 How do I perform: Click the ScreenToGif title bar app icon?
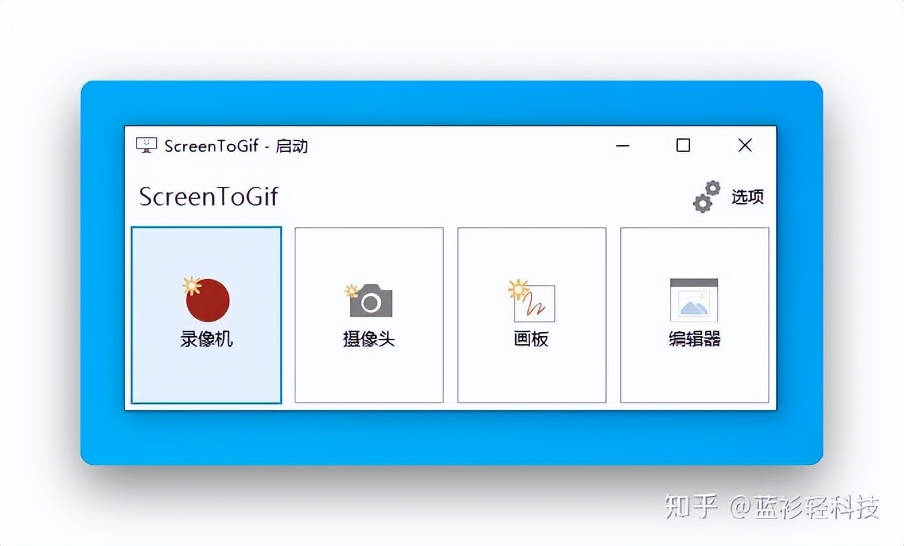click(x=147, y=145)
